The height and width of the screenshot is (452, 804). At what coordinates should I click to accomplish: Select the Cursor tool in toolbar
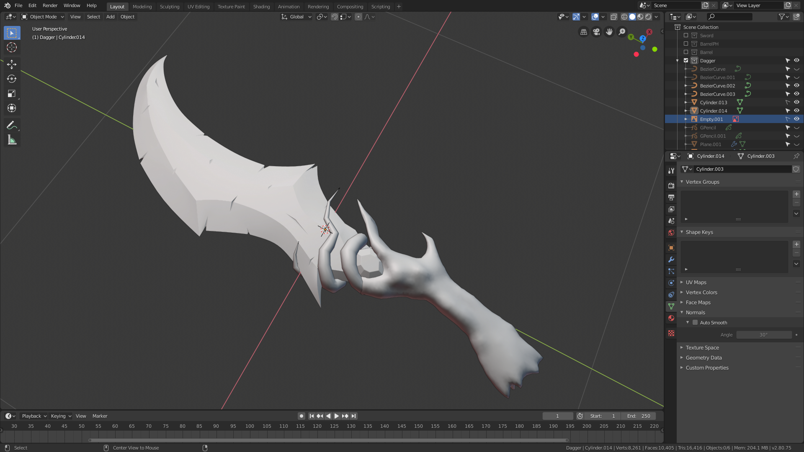12,47
